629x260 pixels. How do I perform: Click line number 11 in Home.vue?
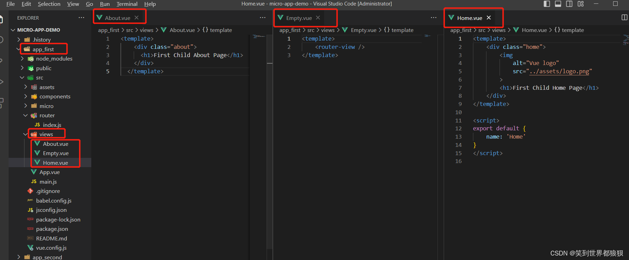[x=458, y=120]
